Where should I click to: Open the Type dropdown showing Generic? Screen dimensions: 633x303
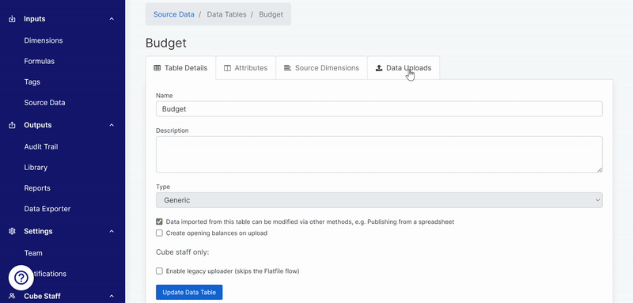[x=379, y=200]
